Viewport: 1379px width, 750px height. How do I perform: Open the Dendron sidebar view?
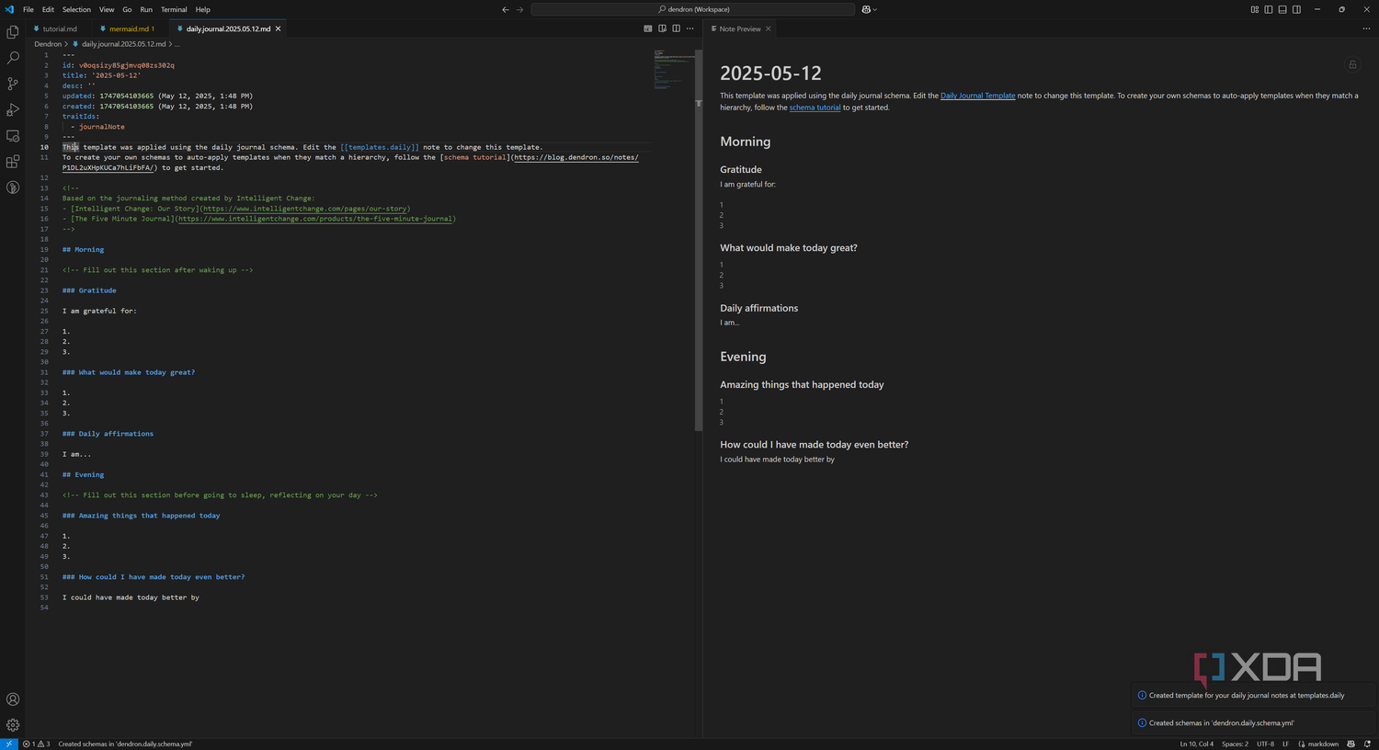13,187
